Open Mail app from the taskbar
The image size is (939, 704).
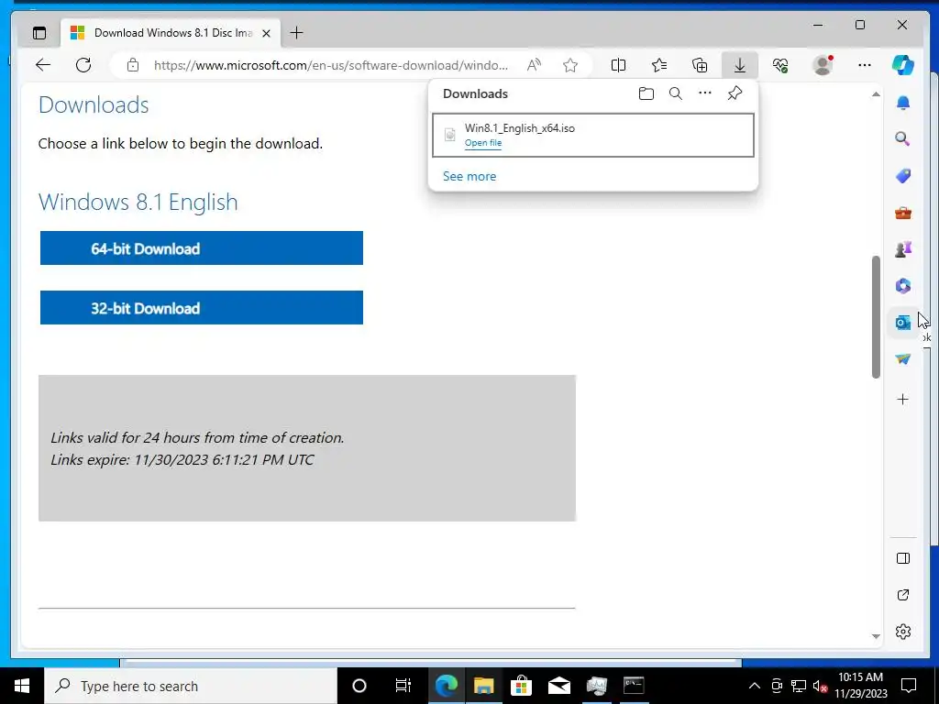[558, 686]
